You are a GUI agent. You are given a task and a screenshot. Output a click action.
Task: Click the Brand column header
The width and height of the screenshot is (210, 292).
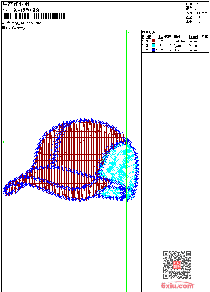(193, 37)
